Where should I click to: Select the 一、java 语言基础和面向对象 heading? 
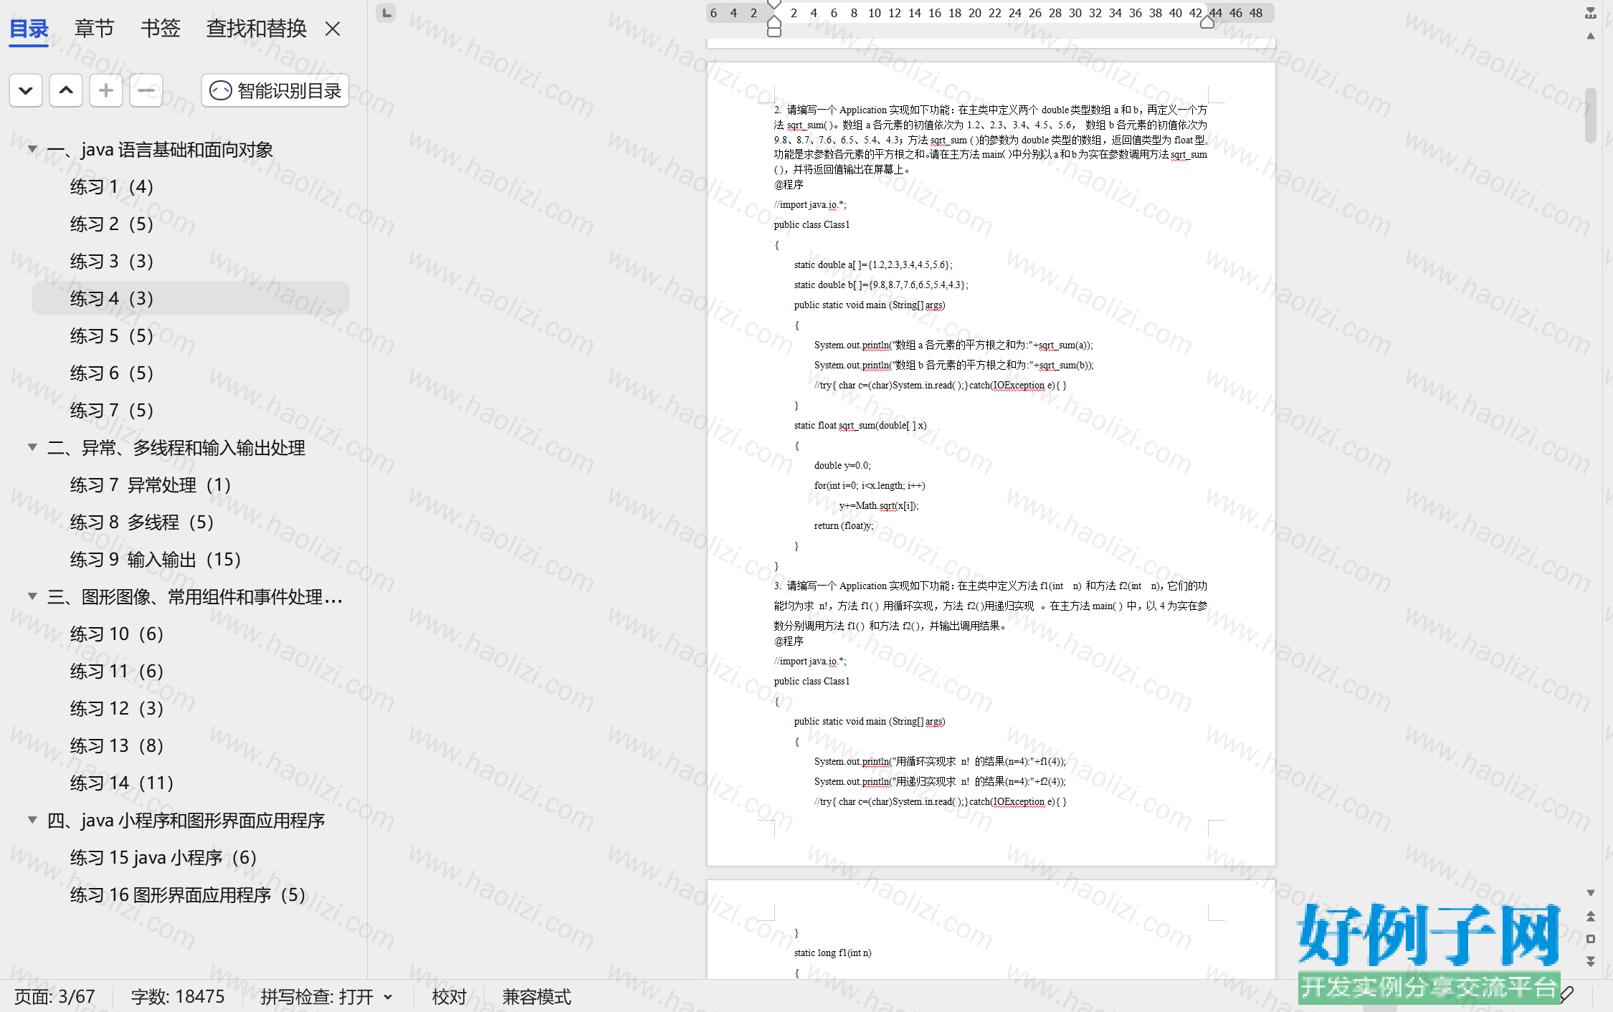(160, 150)
